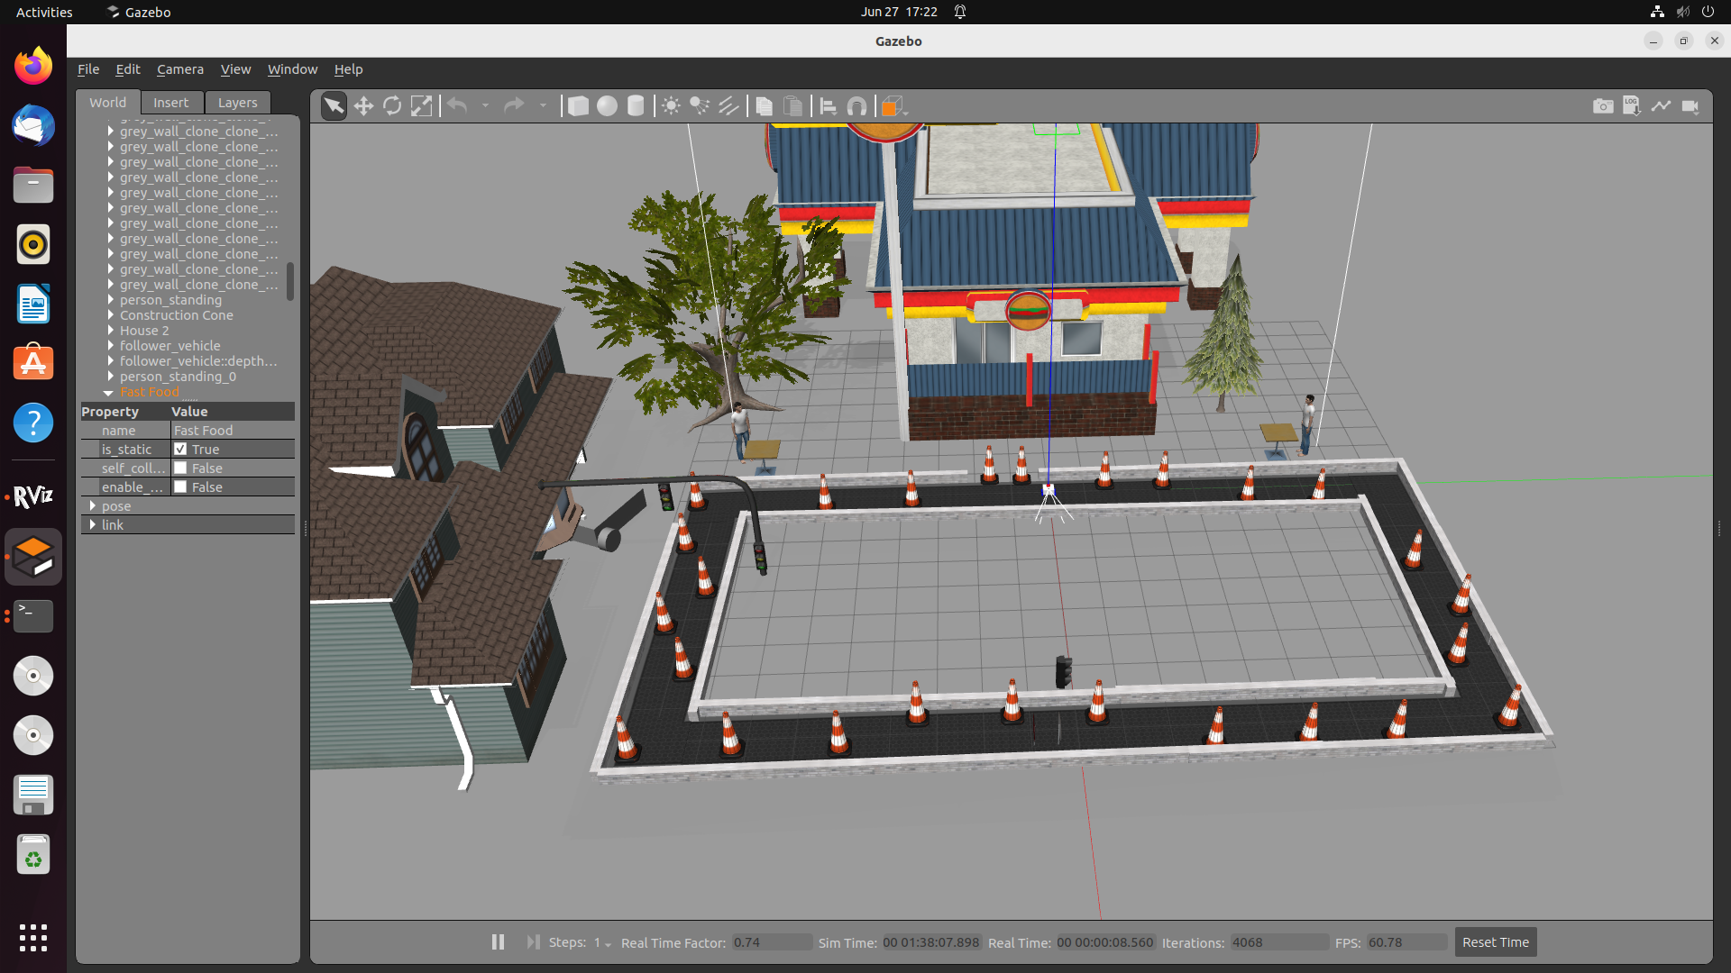Enable the self_collide property
Image resolution: width=1731 pixels, height=973 pixels.
tap(181, 468)
